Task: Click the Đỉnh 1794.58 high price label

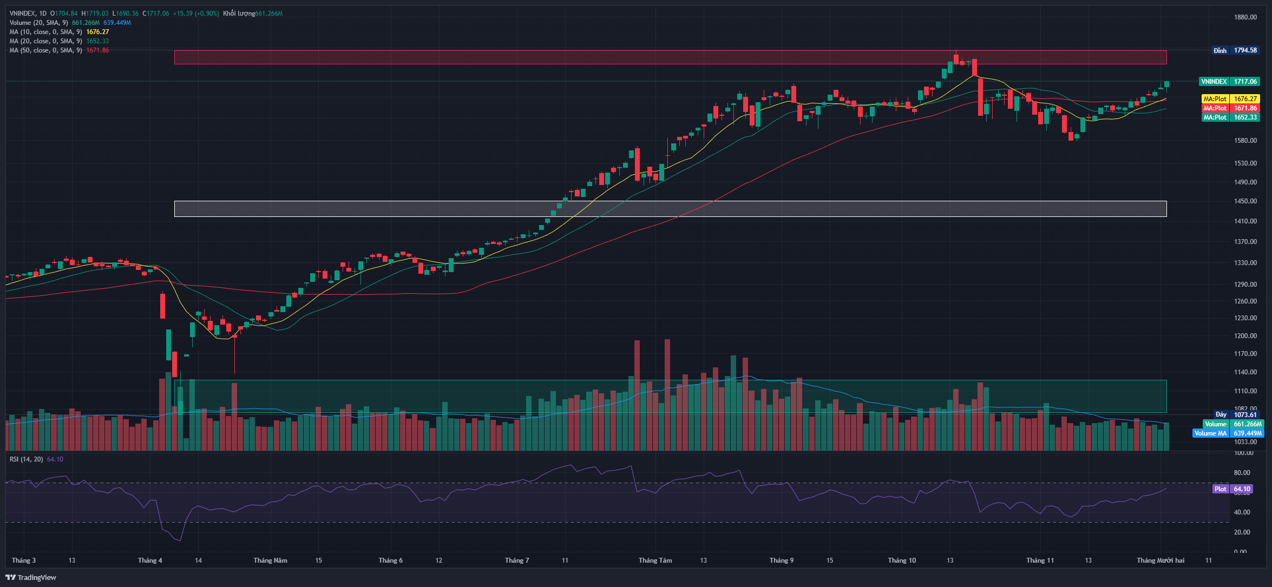Action: (1235, 50)
